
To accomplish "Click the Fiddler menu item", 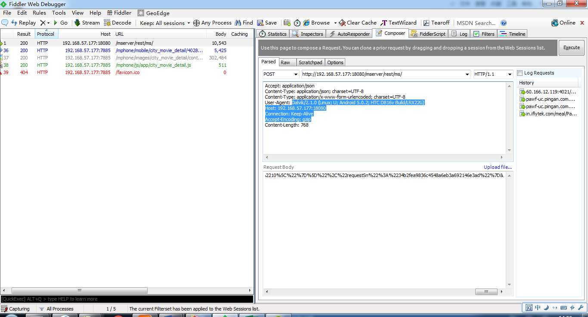I will coord(119,13).
